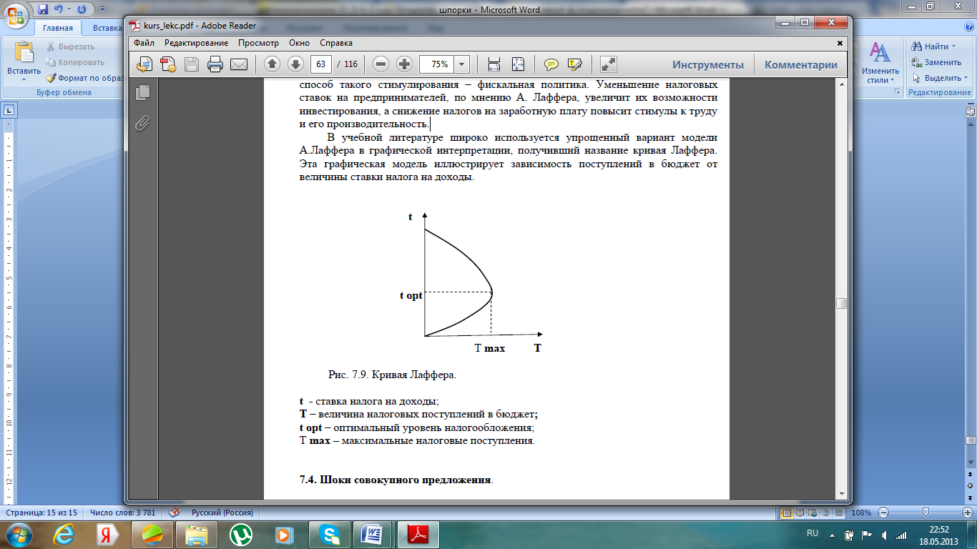The image size is (977, 549).
Task: Click Копировать in clipboard group
Action: pyautogui.click(x=75, y=62)
